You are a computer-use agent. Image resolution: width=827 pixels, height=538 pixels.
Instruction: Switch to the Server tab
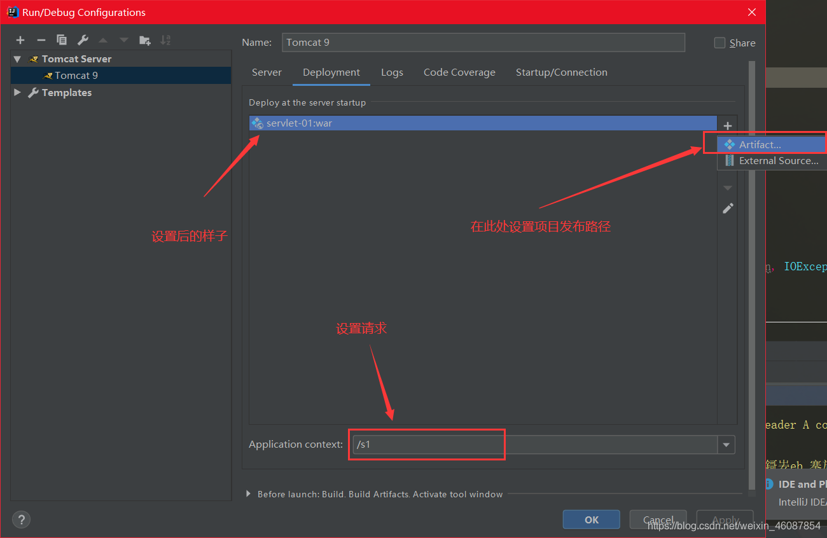(x=267, y=72)
